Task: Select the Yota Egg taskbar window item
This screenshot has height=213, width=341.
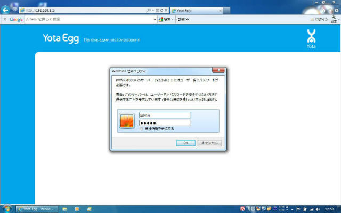Action: [37, 208]
